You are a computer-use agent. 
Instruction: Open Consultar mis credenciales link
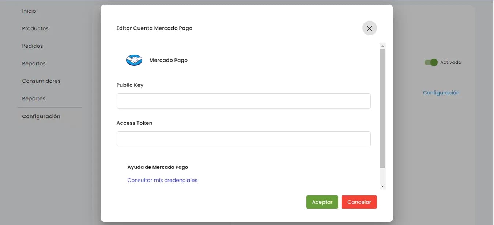coord(162,180)
